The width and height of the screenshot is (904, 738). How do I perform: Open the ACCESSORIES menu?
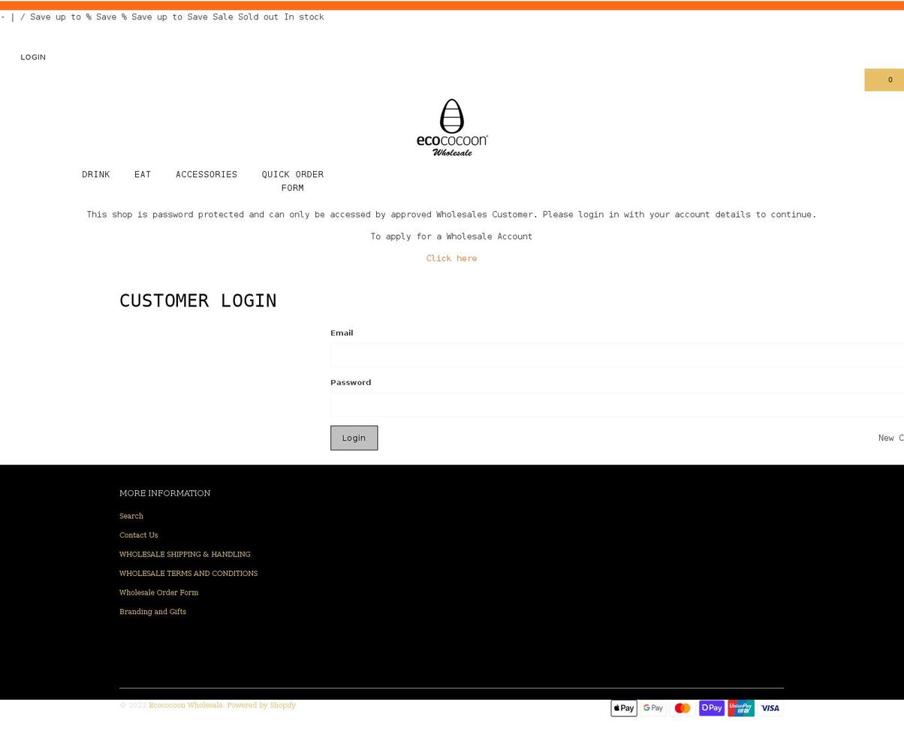tap(206, 174)
